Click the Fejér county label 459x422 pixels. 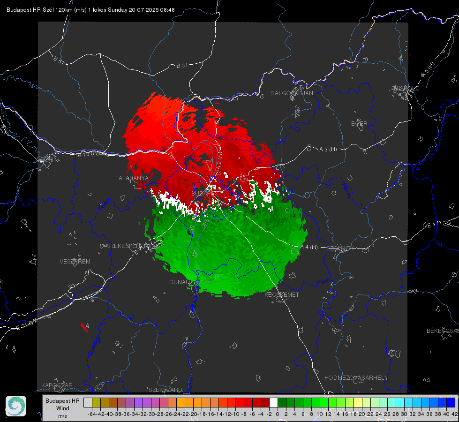[105, 205]
